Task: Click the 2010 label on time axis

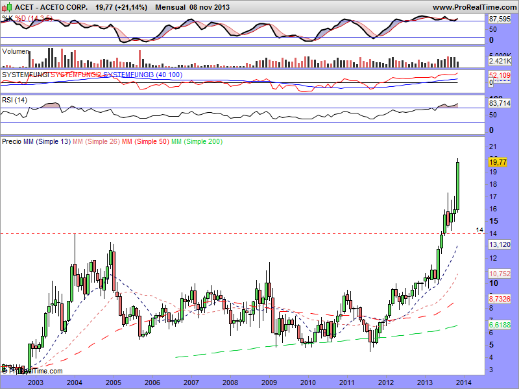Action: click(308, 383)
